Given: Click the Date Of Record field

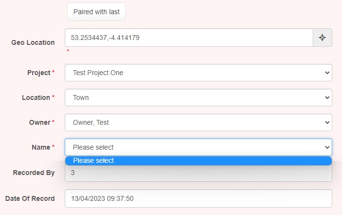Looking at the screenshot, I should [198, 198].
